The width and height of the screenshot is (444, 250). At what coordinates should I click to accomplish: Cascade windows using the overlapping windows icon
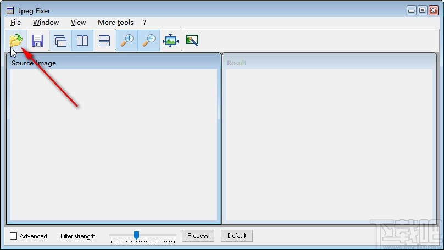(60, 41)
